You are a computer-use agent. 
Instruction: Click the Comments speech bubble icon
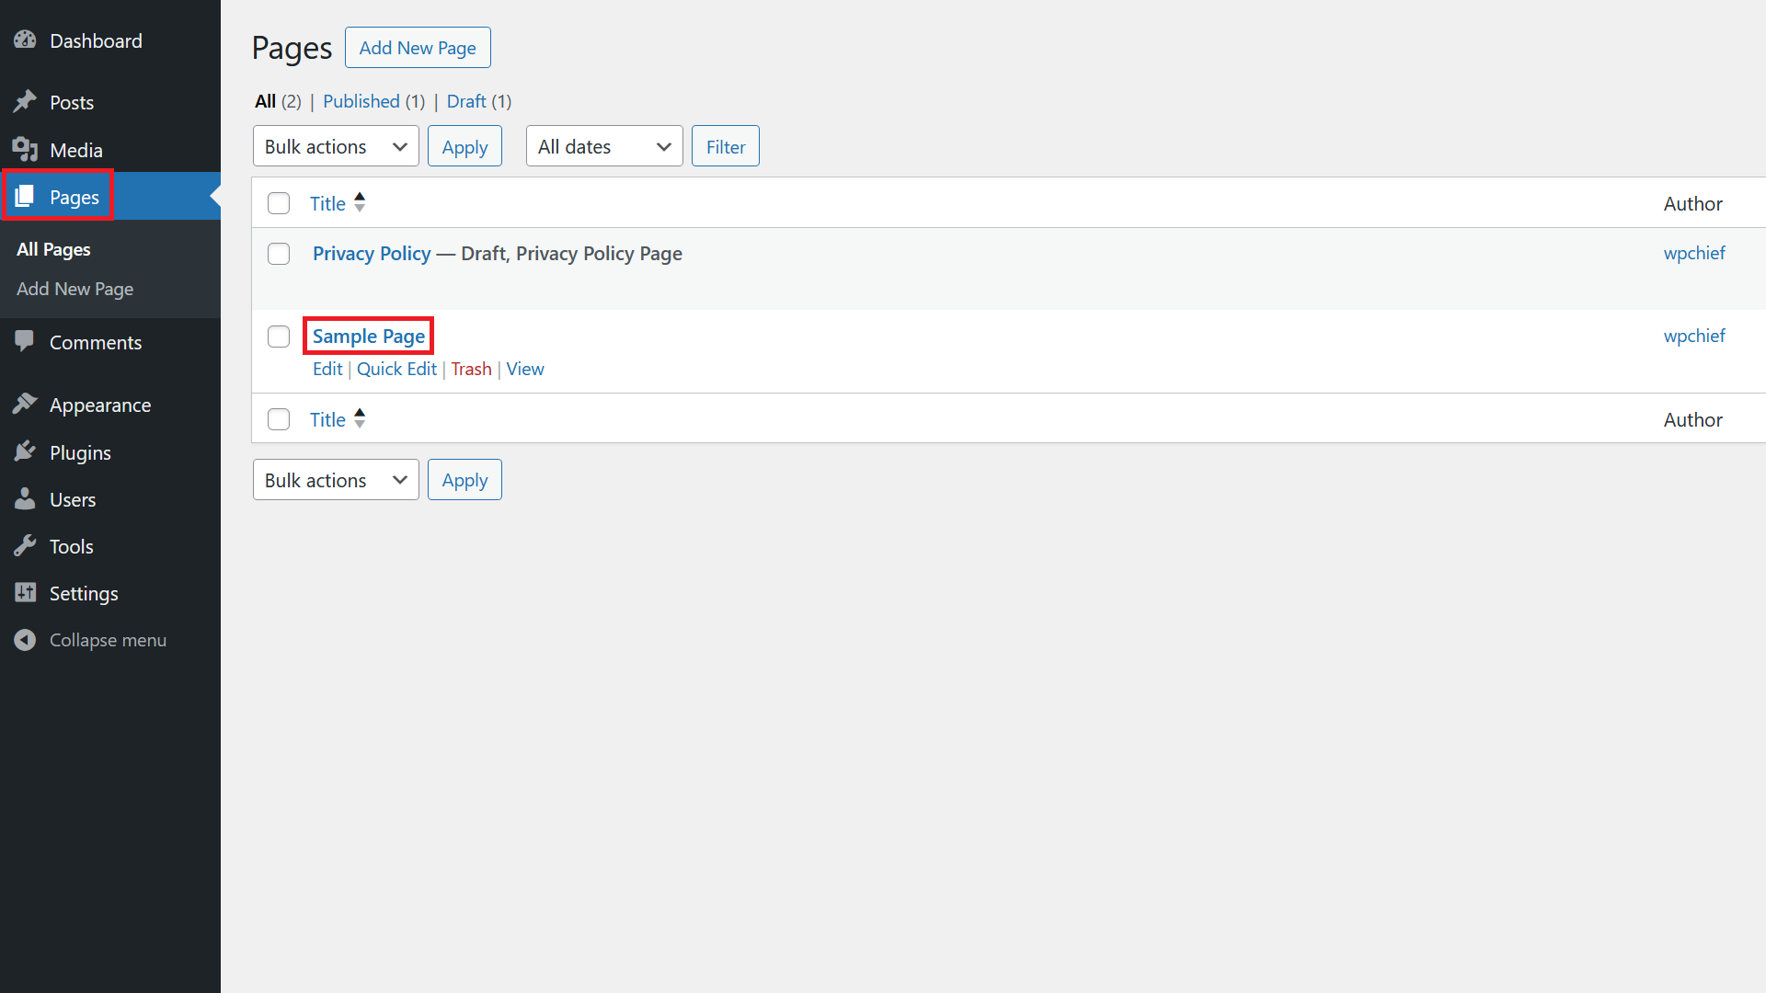coord(25,342)
